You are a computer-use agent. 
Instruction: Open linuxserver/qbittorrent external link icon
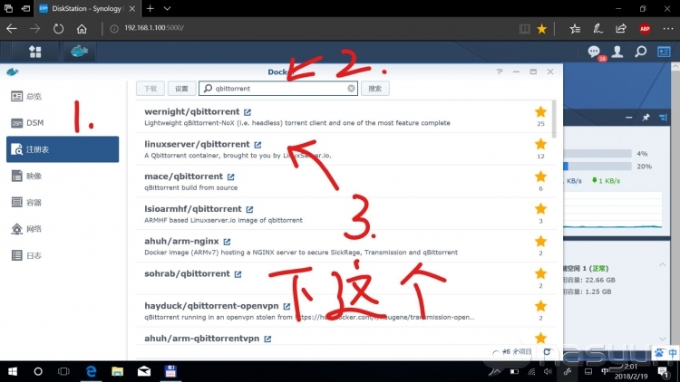(257, 145)
